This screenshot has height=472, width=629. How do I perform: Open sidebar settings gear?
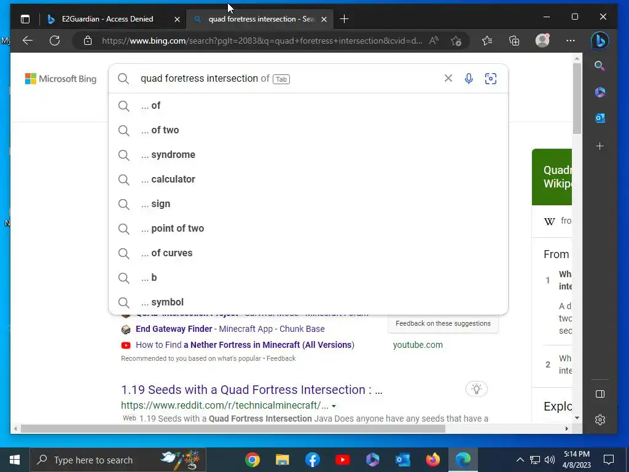600,420
